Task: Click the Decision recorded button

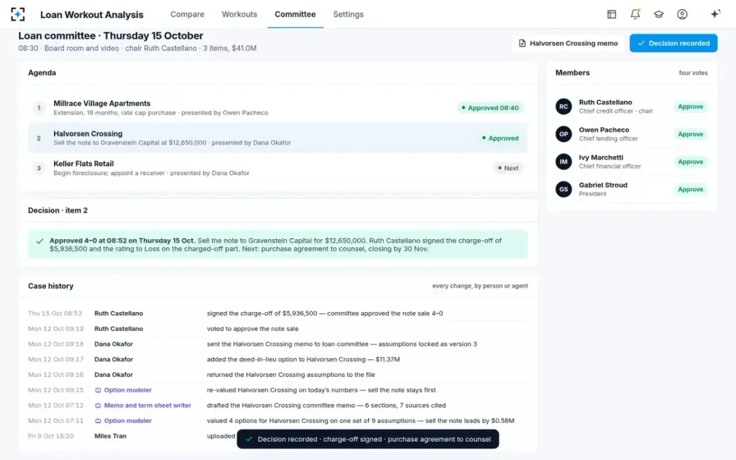Action: pos(673,44)
